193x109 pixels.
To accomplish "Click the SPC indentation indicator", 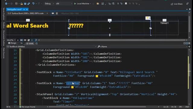I will click(181, 107).
